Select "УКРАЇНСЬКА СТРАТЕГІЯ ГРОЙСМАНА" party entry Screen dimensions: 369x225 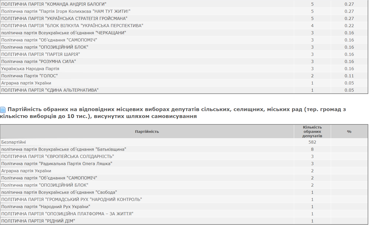click(x=64, y=19)
